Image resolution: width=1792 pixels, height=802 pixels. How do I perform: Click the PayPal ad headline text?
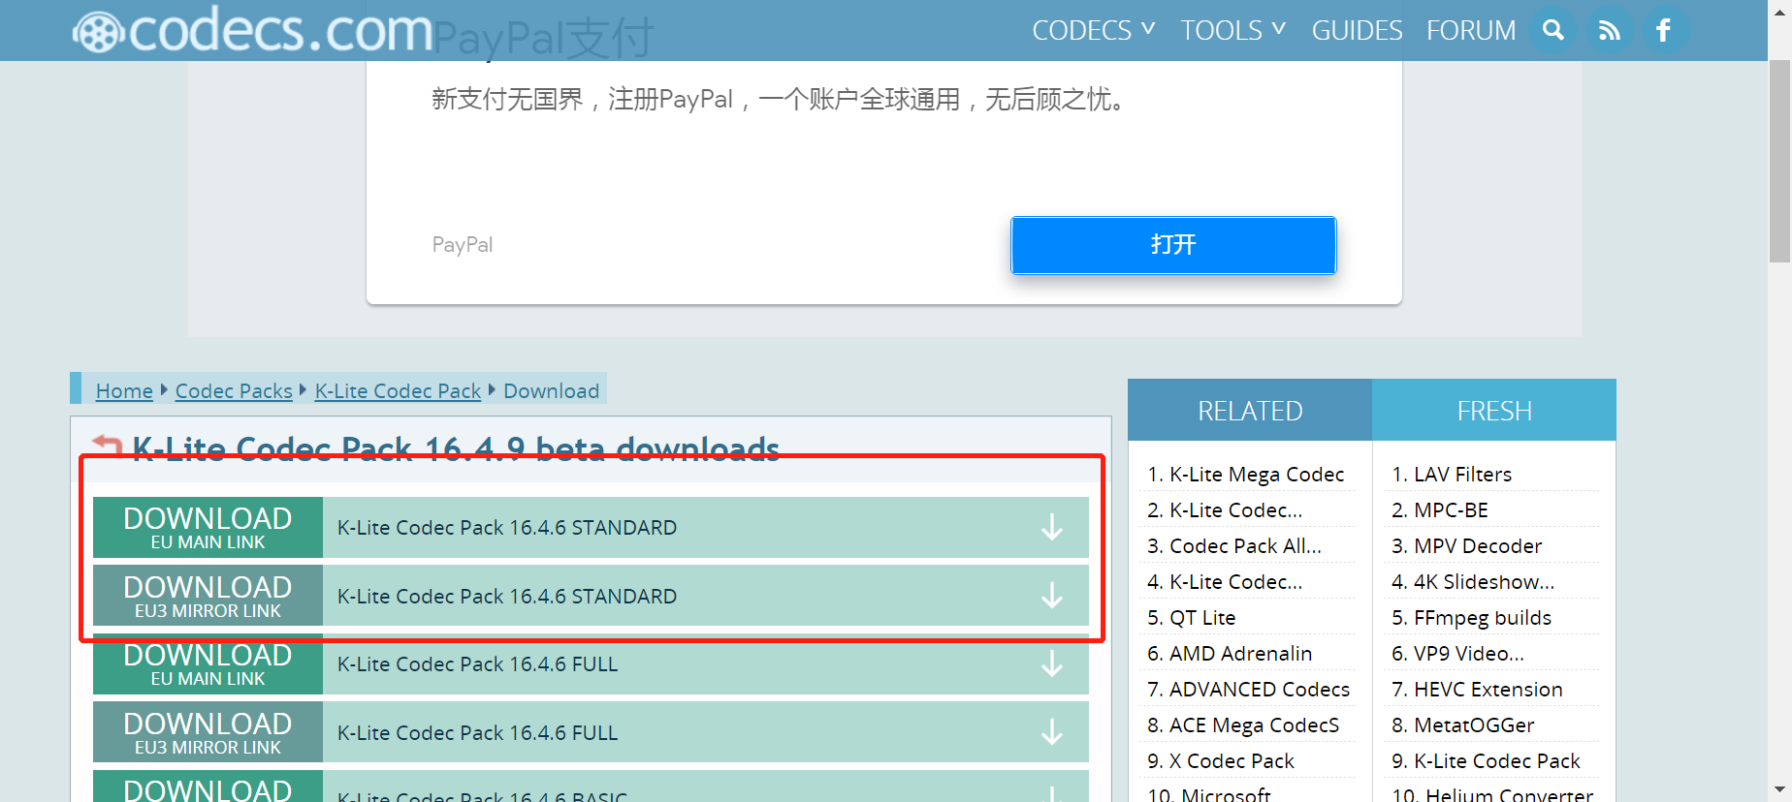(x=543, y=39)
